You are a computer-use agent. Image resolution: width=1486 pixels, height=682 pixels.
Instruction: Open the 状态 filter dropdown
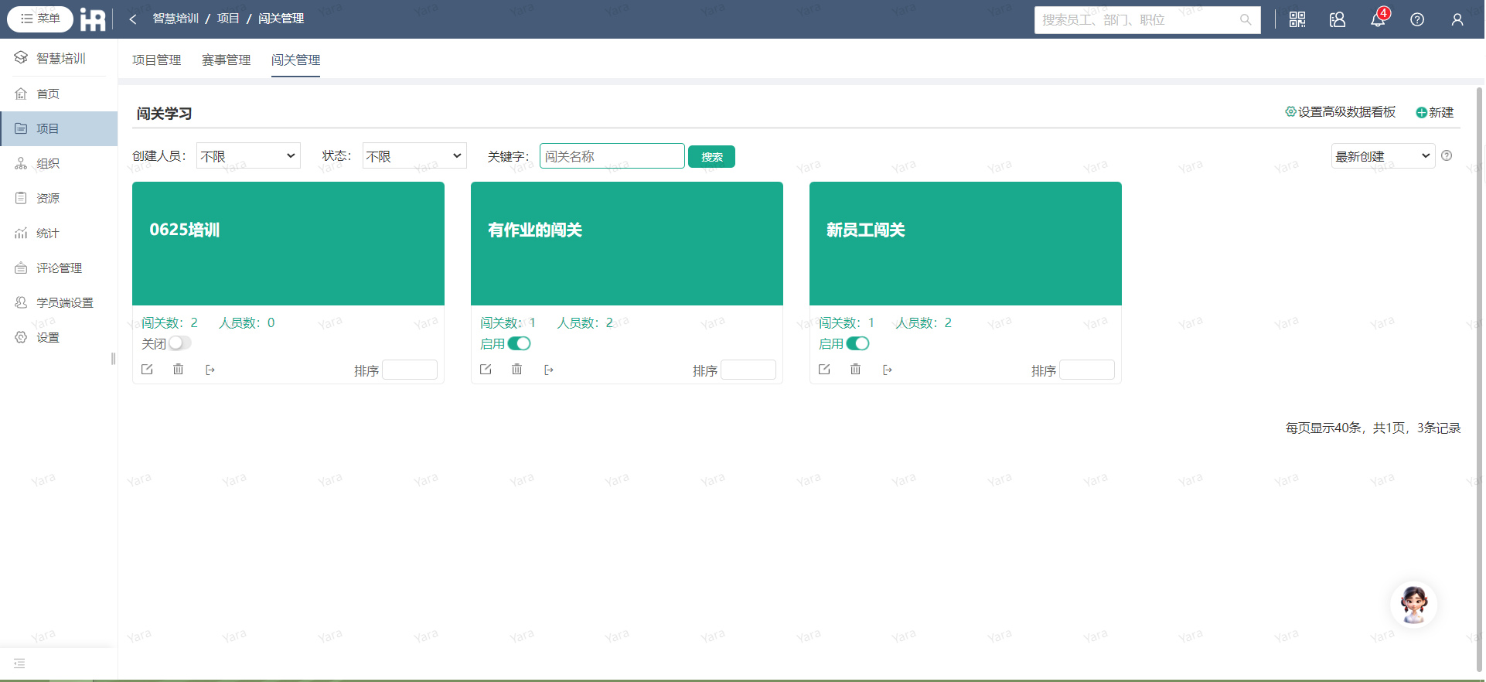(x=414, y=156)
